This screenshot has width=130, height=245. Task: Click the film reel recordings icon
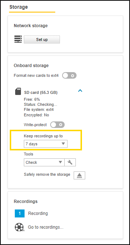(x=19, y=227)
